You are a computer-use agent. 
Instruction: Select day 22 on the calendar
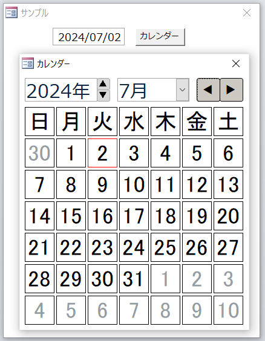pos(71,247)
